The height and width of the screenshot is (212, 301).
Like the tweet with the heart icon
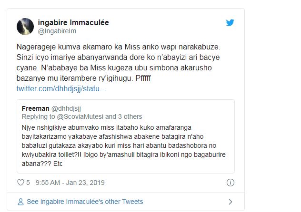tap(20, 183)
